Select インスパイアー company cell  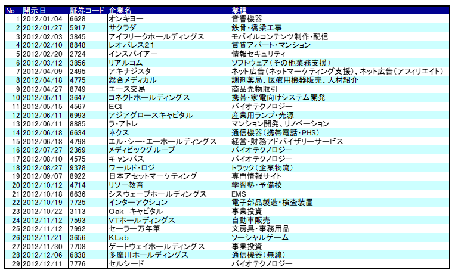pyautogui.click(x=133, y=54)
